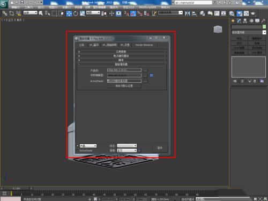268x201 pixels.
Task: Toggle the 3D Snaps button
Action: [x=126, y=13]
